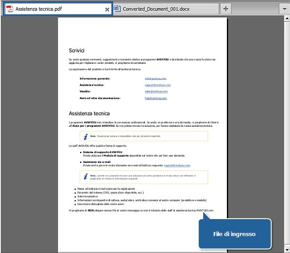Screen dimensions: 290x253
Task: Click 'Sistema operativo' list item
Action: [87, 196]
